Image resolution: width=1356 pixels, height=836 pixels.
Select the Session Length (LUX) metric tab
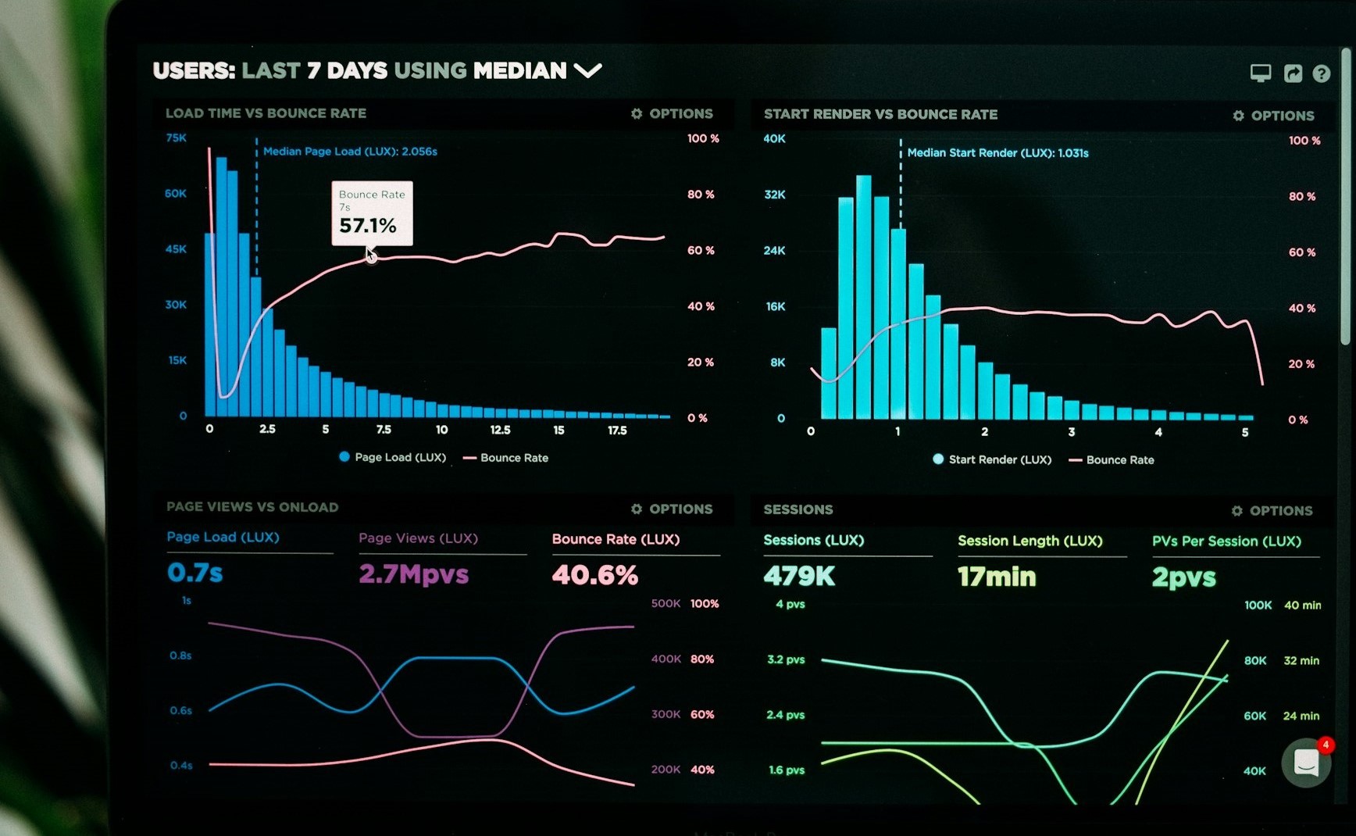tap(1029, 541)
